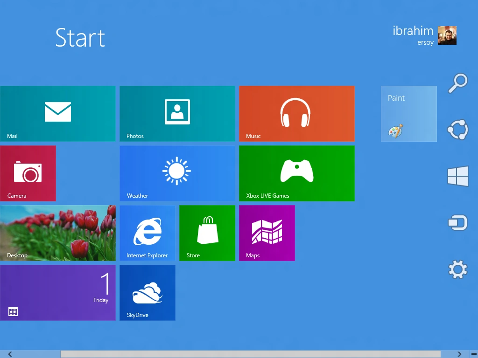
Task: Open the Calendar tile showing Friday 1
Action: click(57, 293)
